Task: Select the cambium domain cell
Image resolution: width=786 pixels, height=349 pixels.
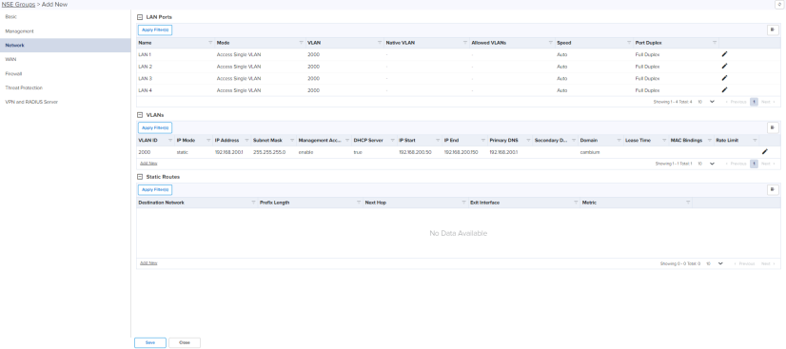Action: click(590, 152)
